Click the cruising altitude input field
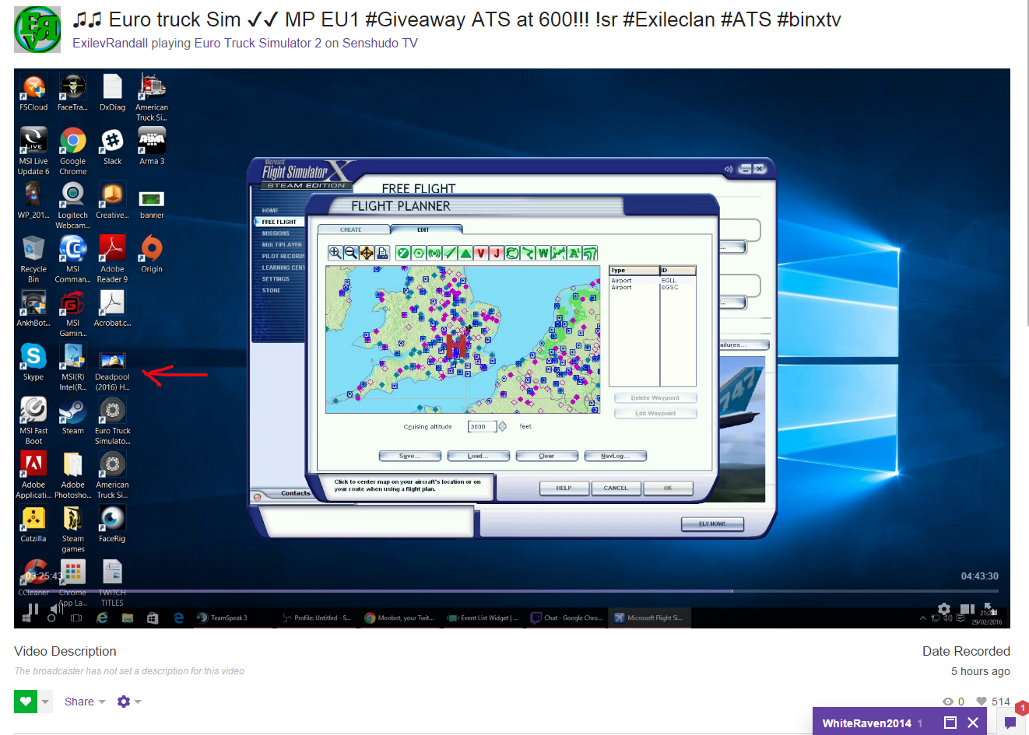 tap(482, 426)
